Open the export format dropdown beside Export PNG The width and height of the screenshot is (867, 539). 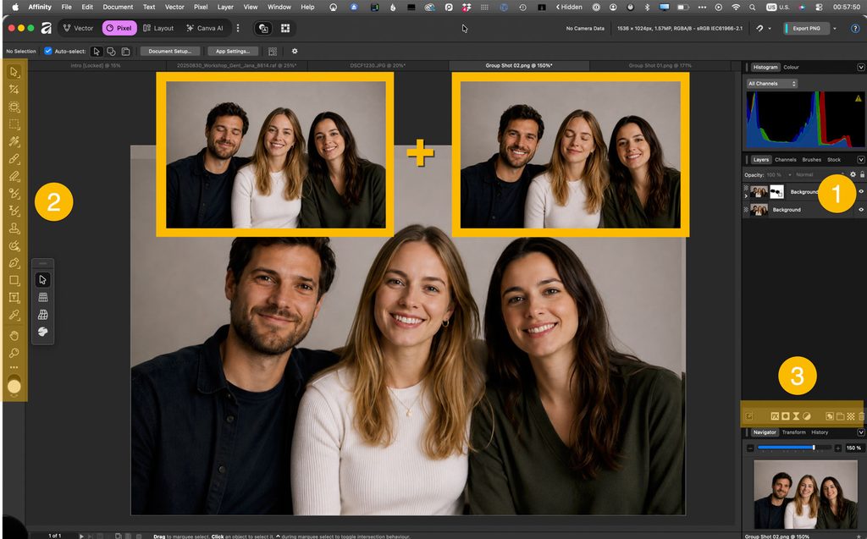pos(835,28)
